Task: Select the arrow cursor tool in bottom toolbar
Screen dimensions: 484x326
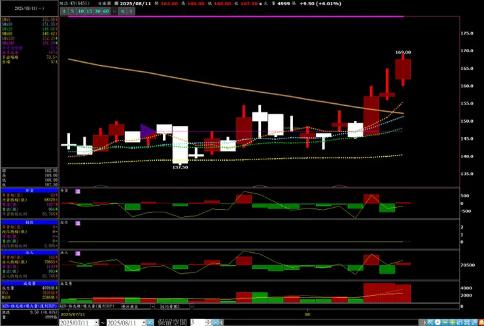Action: tap(430, 323)
